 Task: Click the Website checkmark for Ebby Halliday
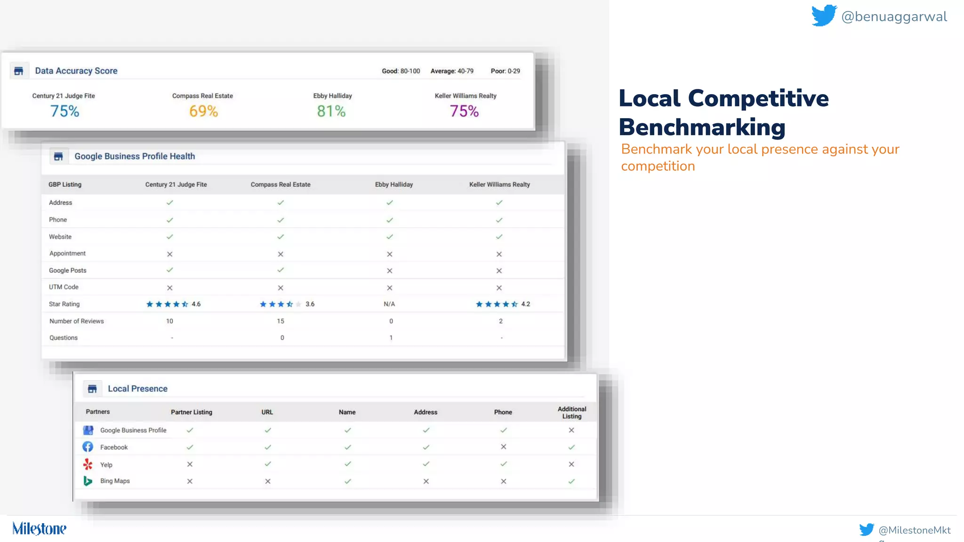pyautogui.click(x=390, y=237)
